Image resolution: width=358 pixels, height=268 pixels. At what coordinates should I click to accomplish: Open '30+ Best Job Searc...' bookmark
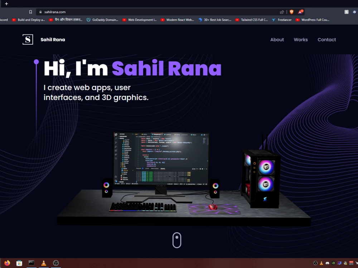[x=215, y=20]
